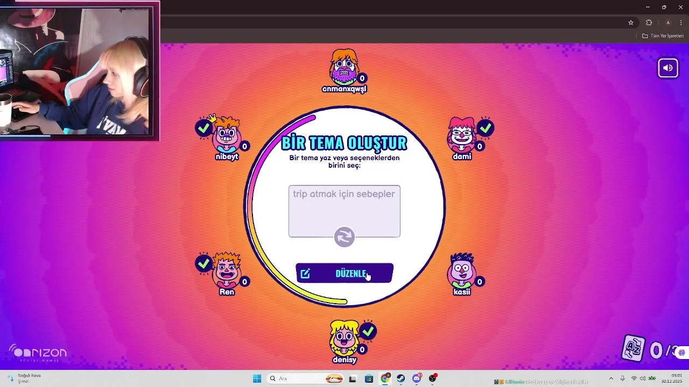The image size is (689, 387).
Task: Click the taskbar 'Ara' search box
Action: (x=306, y=378)
